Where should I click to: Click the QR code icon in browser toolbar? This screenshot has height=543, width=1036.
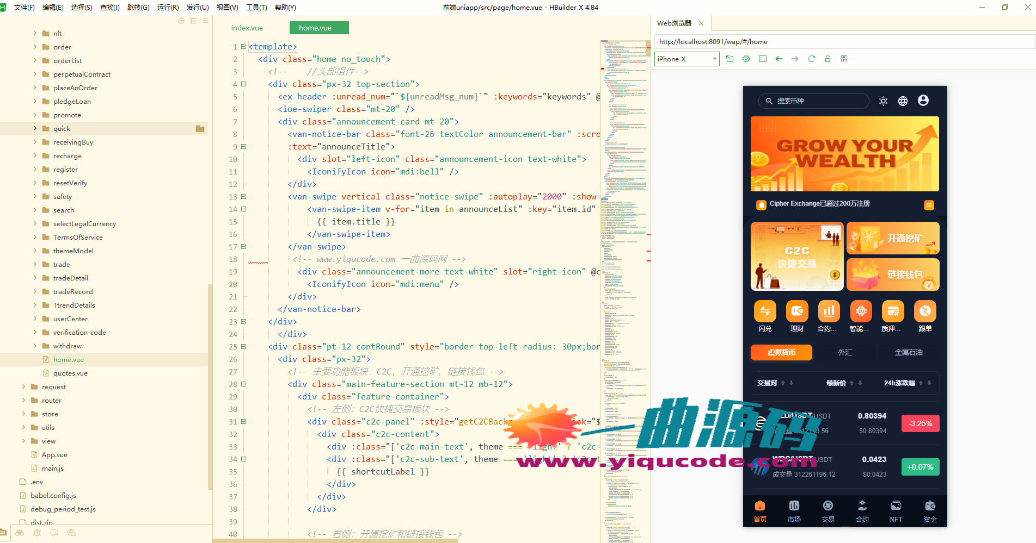(x=844, y=59)
